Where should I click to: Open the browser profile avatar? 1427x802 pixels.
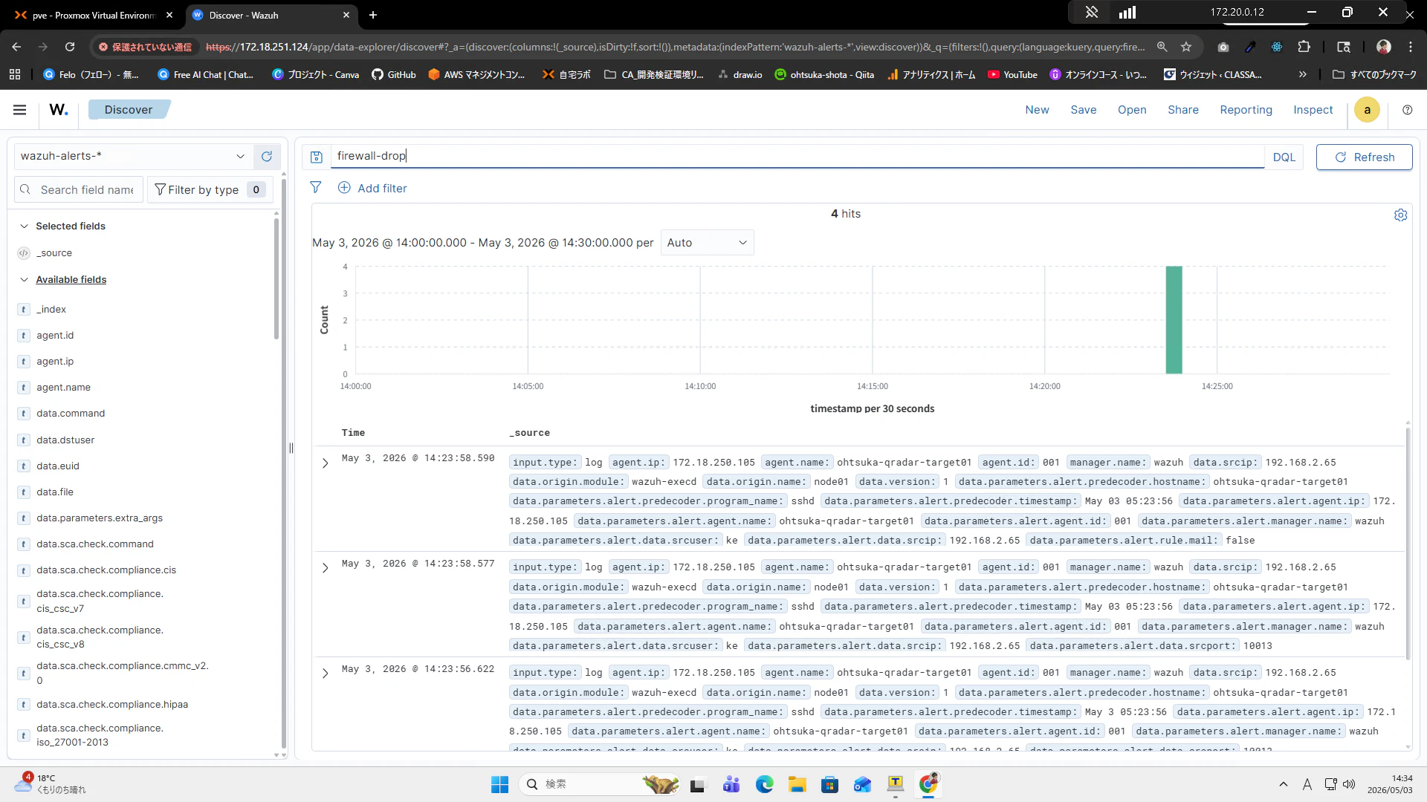click(x=1384, y=47)
